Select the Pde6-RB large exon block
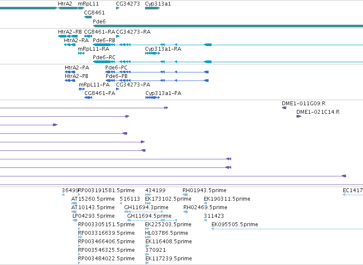The height and width of the screenshot is (265, 363). coord(102,45)
